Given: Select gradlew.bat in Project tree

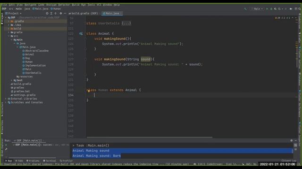Looking at the screenshot, I should (20, 92).
